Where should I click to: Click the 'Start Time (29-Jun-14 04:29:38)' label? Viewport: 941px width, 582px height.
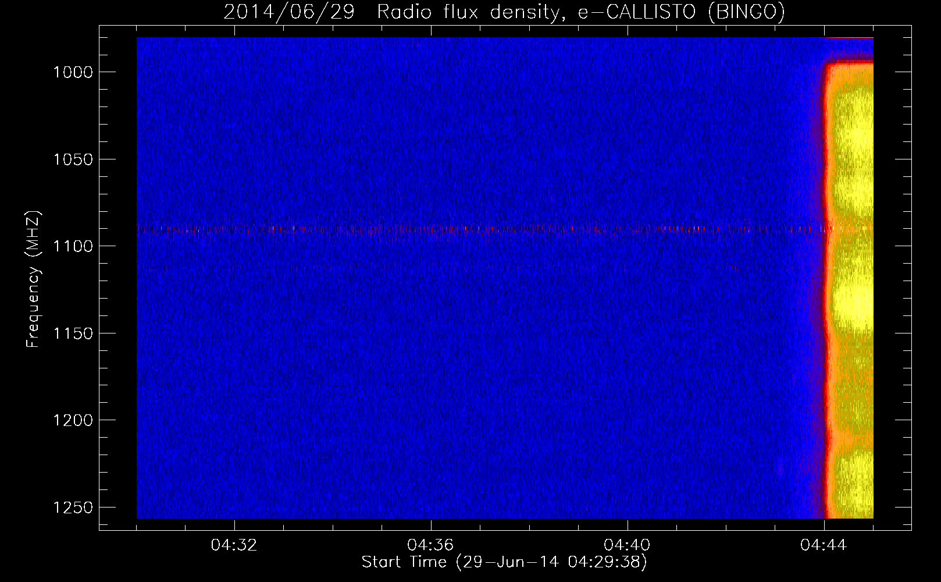coord(504,562)
